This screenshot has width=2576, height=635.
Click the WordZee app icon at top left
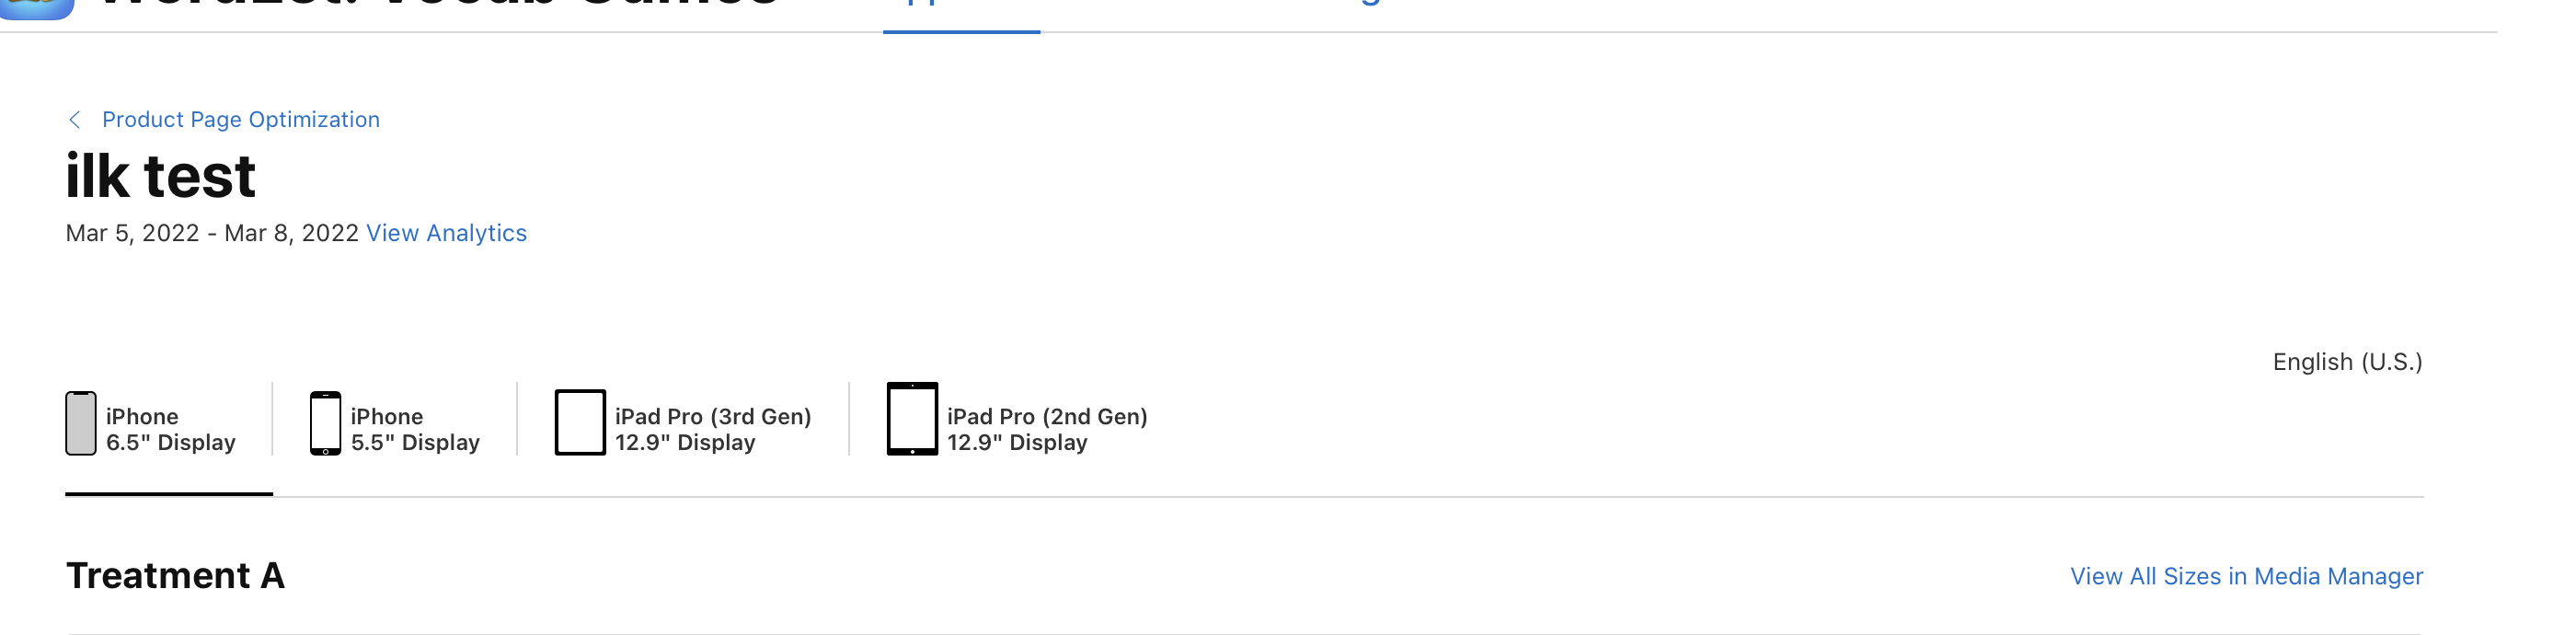[38, 6]
